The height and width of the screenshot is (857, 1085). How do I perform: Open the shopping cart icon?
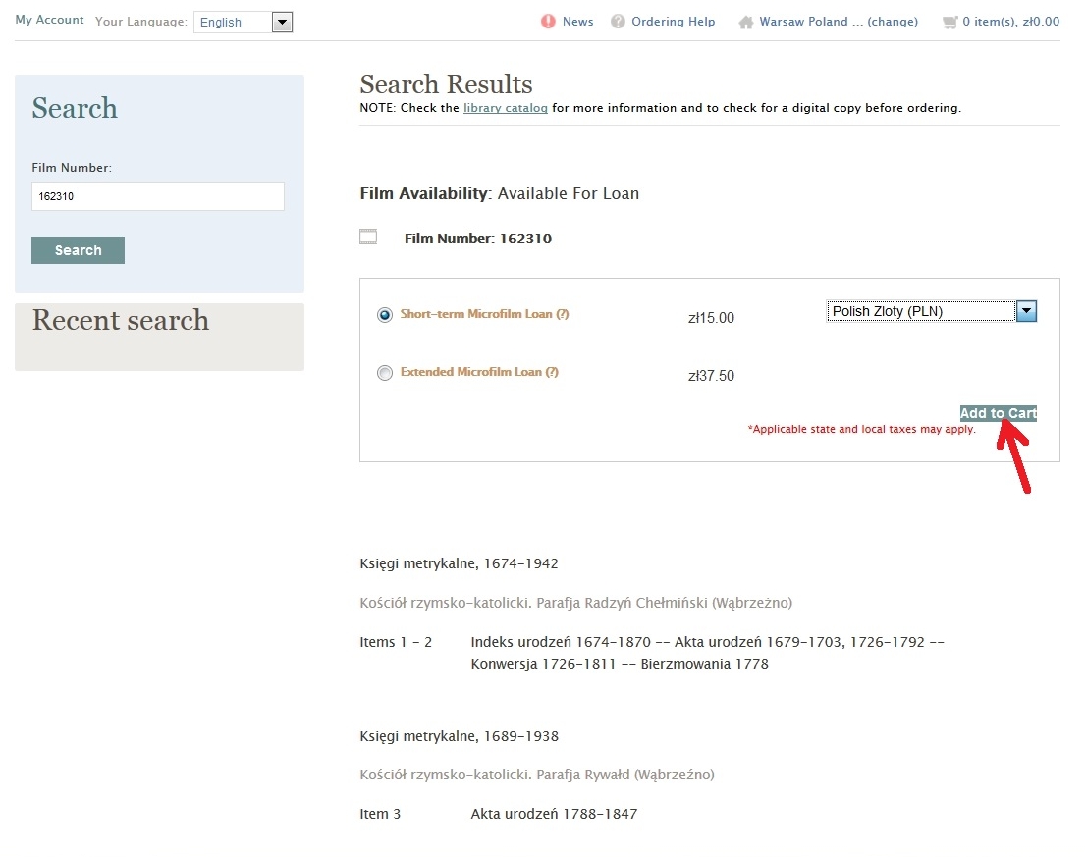[x=949, y=22]
